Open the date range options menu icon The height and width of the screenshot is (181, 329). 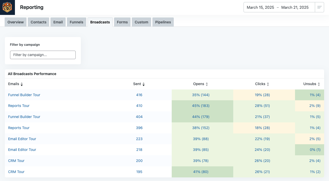(x=319, y=7)
